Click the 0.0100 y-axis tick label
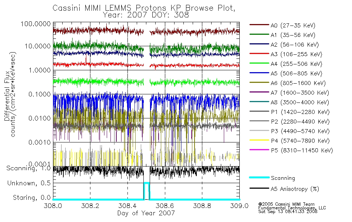Viewport: 352px width, 222px height. point(40,118)
